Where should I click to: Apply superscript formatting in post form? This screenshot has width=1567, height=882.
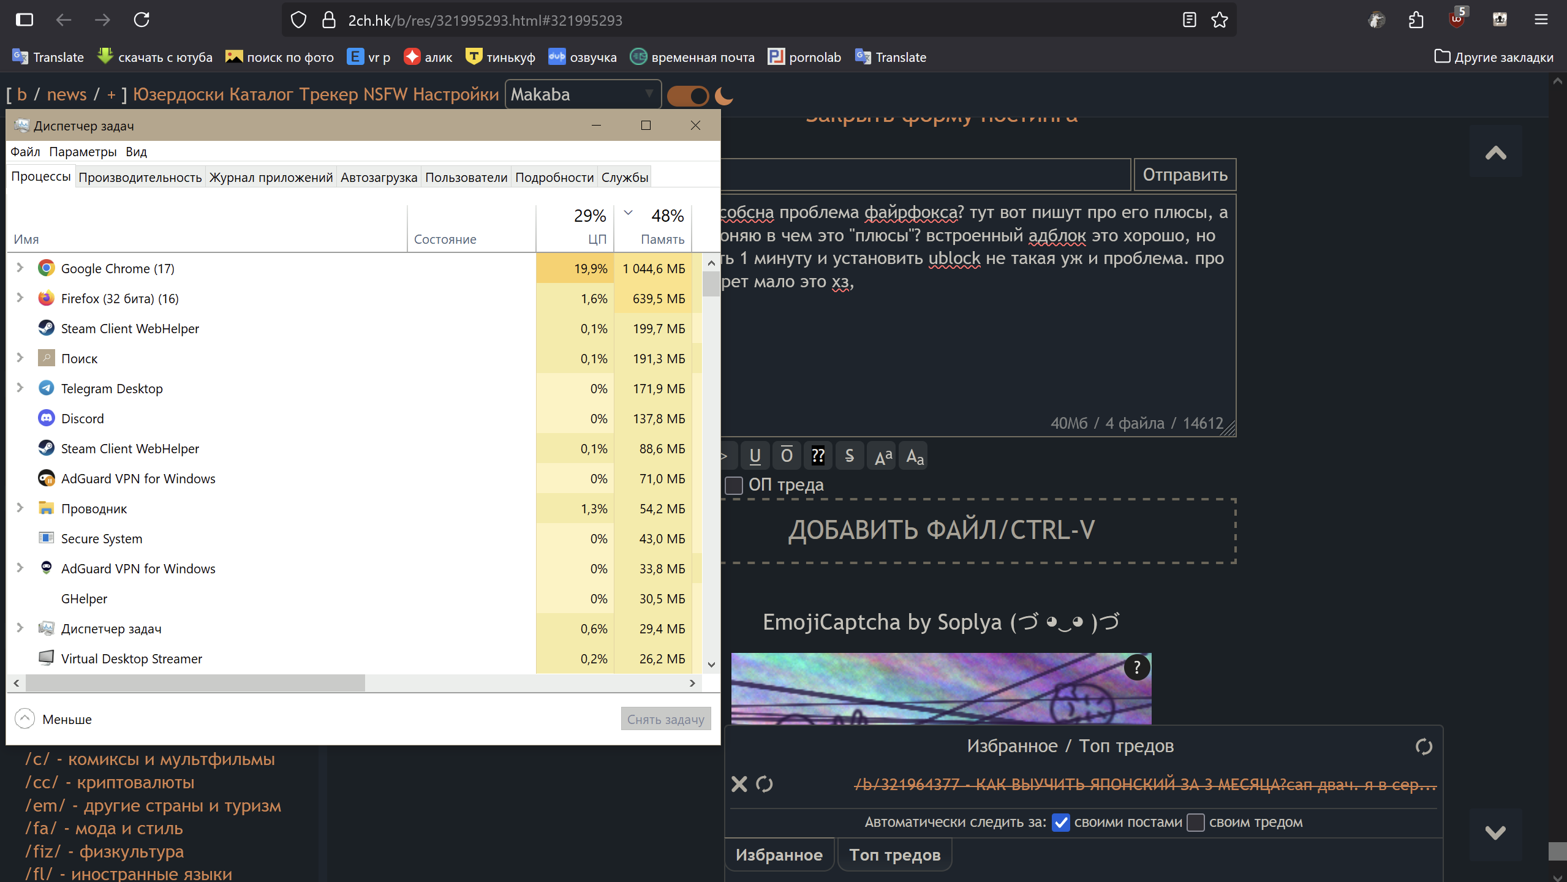(882, 456)
